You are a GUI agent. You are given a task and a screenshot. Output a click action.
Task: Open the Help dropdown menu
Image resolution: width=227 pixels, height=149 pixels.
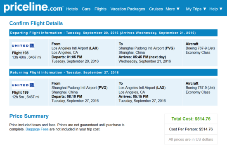(216, 9)
